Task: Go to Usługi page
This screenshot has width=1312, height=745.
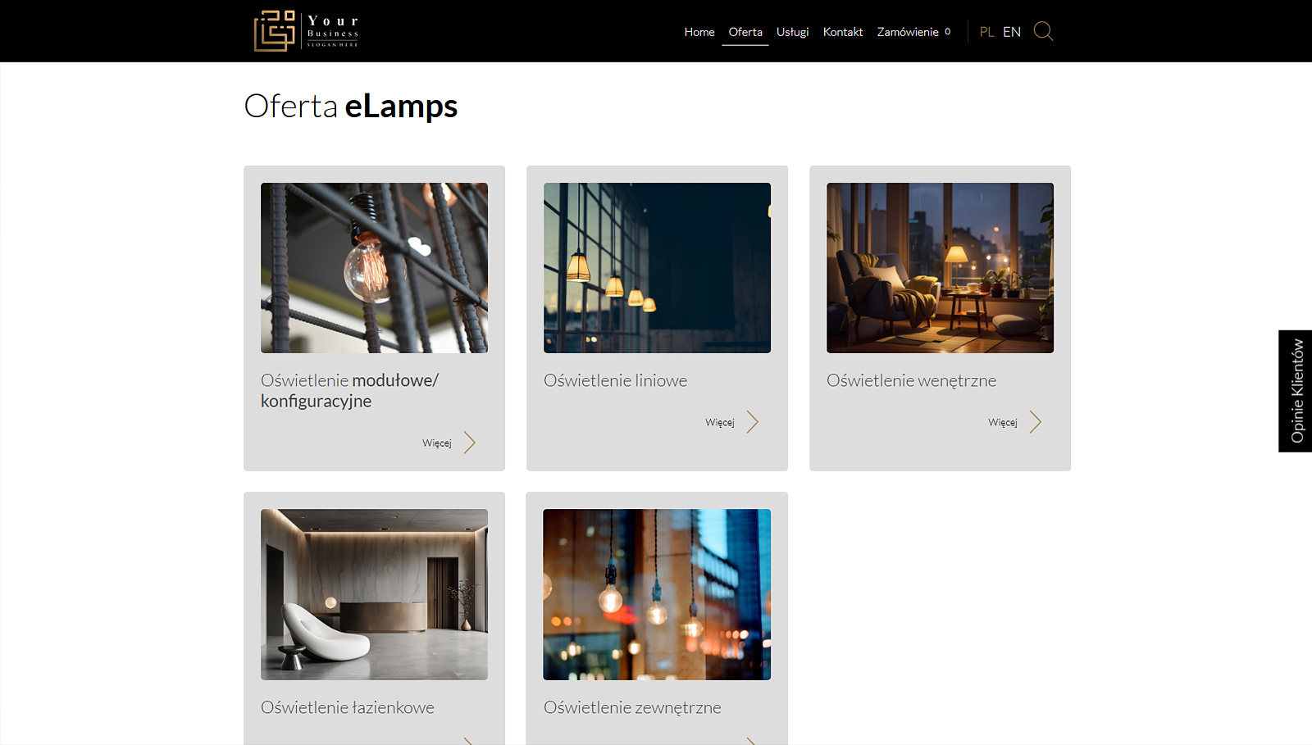Action: 792,32
